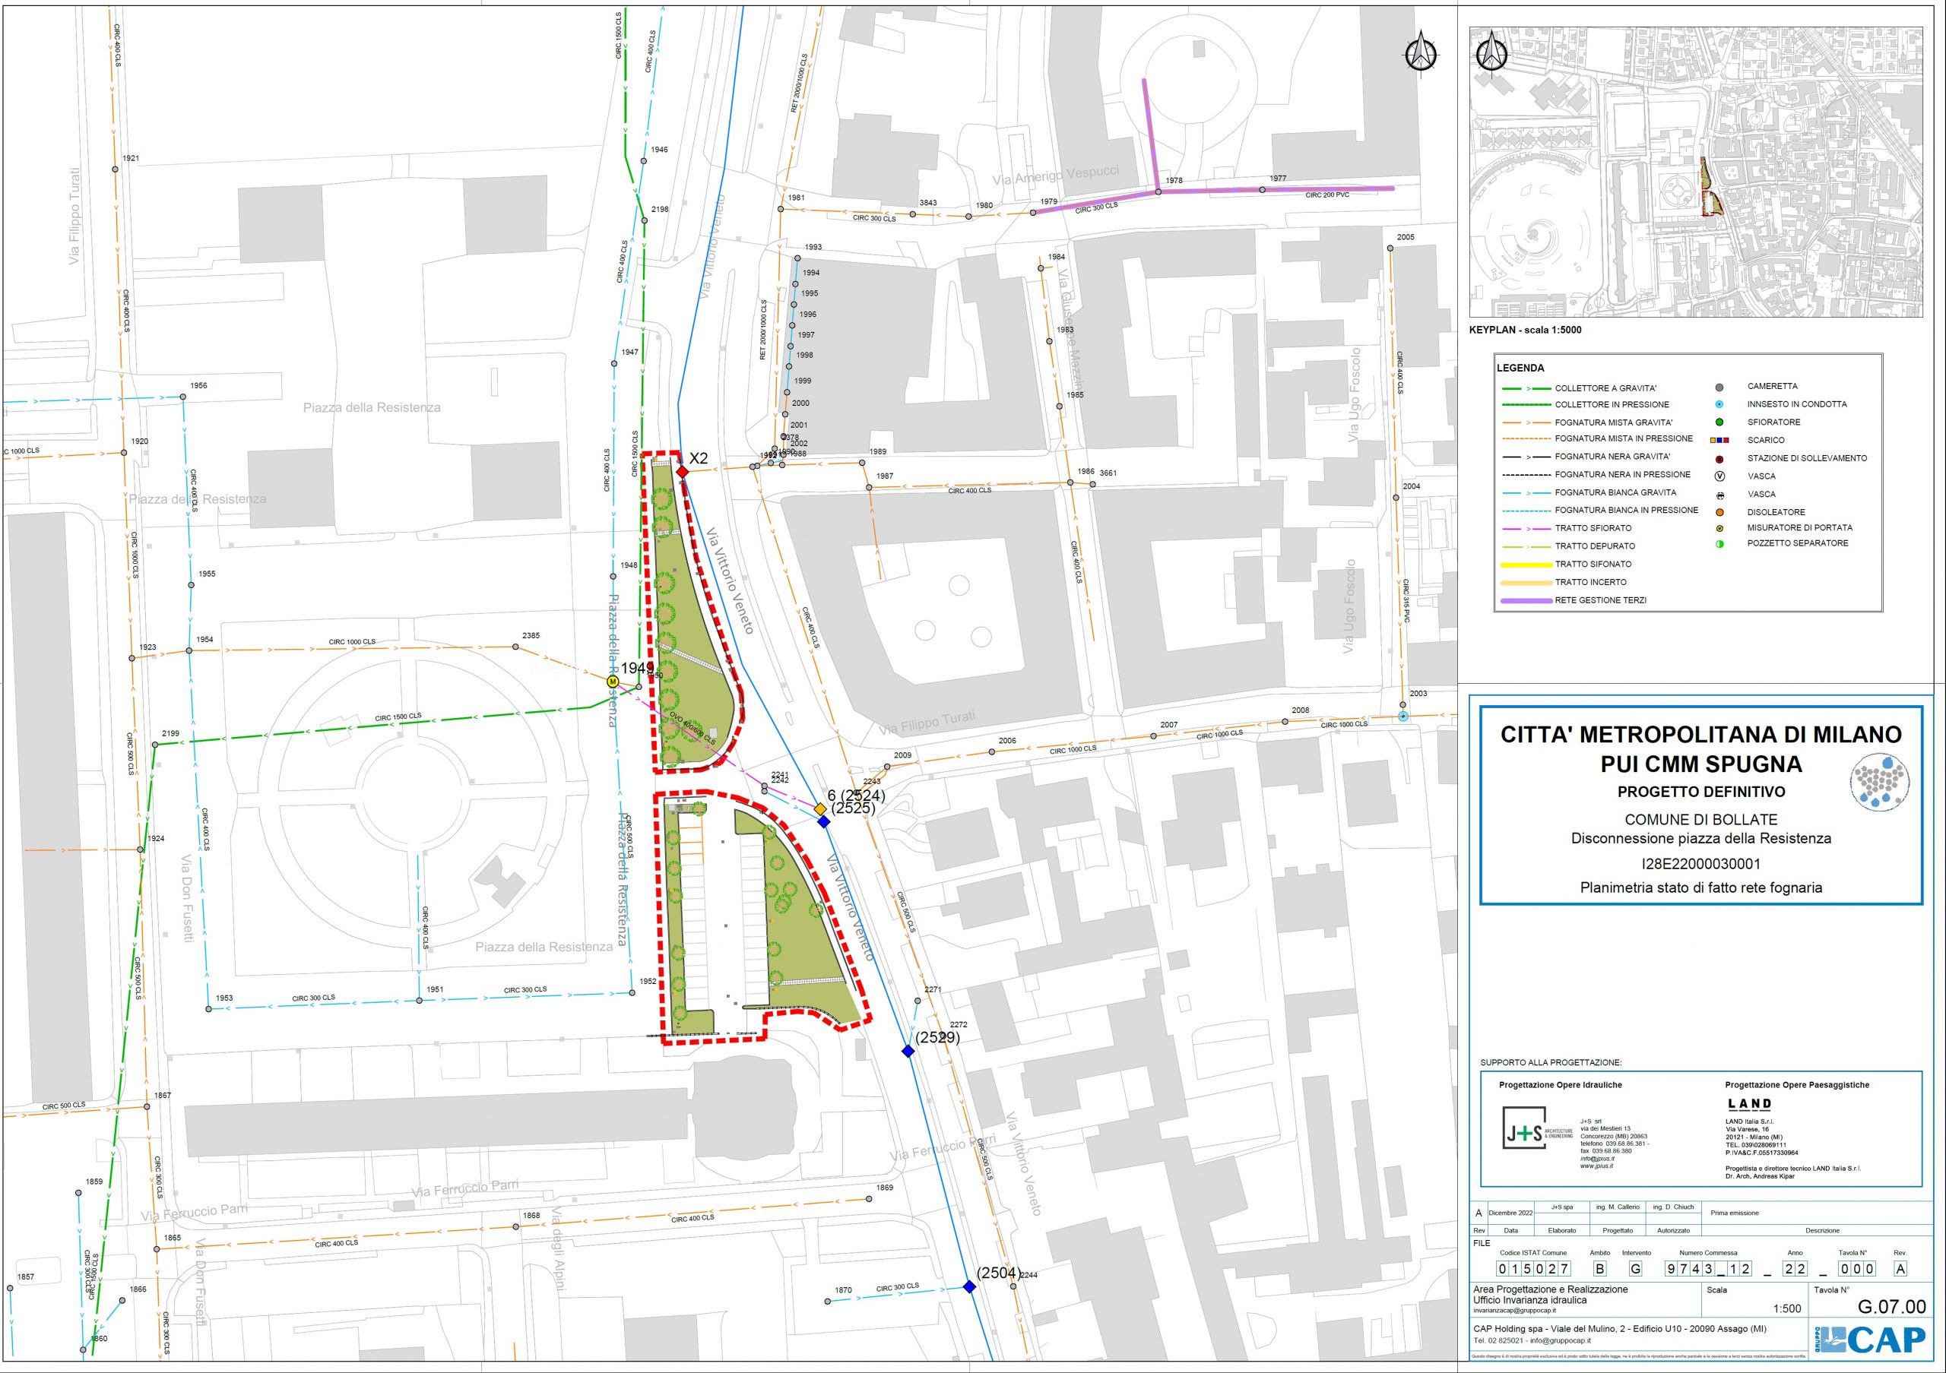Click the OVO 400/600 CLS pipe label
This screenshot has width=1946, height=1373.
pyautogui.click(x=693, y=729)
